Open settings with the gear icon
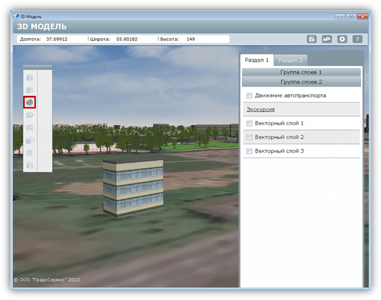Image resolution: width=381 pixels, height=300 pixels. [x=343, y=39]
